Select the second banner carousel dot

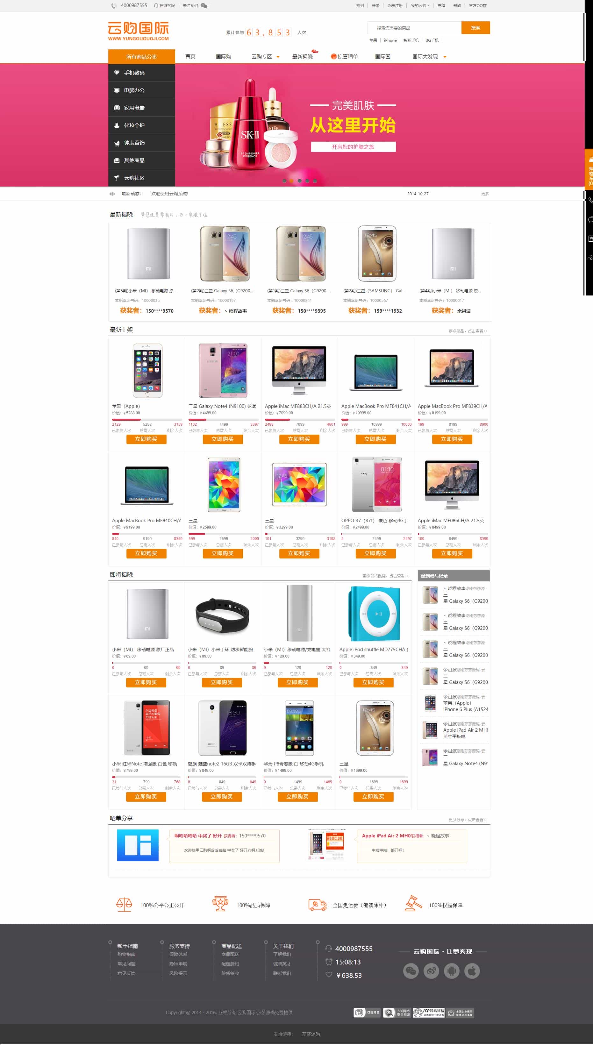pyautogui.click(x=292, y=181)
